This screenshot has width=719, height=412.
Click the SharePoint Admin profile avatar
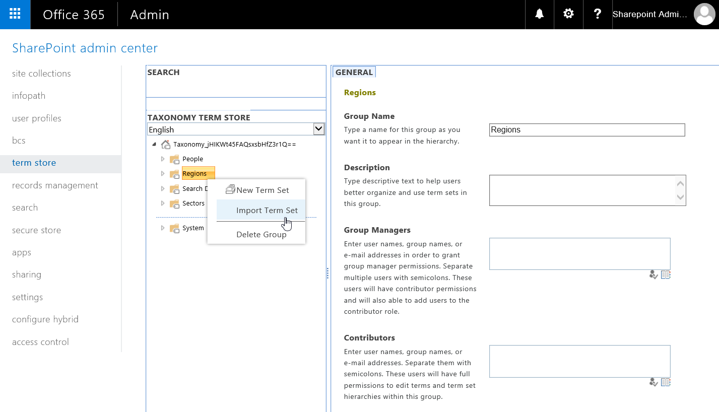[704, 14]
